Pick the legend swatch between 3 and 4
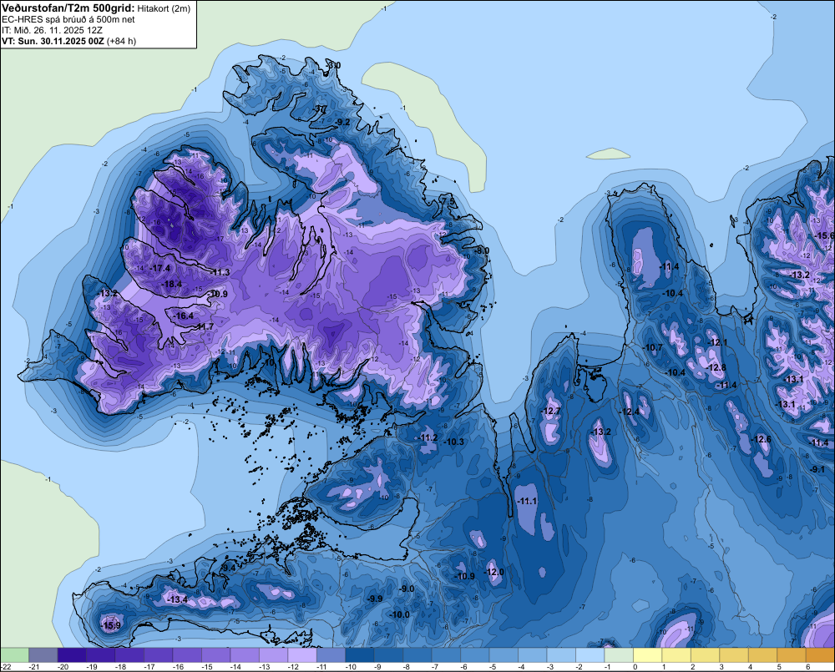Image resolution: width=835 pixels, height=672 pixels. point(733,654)
